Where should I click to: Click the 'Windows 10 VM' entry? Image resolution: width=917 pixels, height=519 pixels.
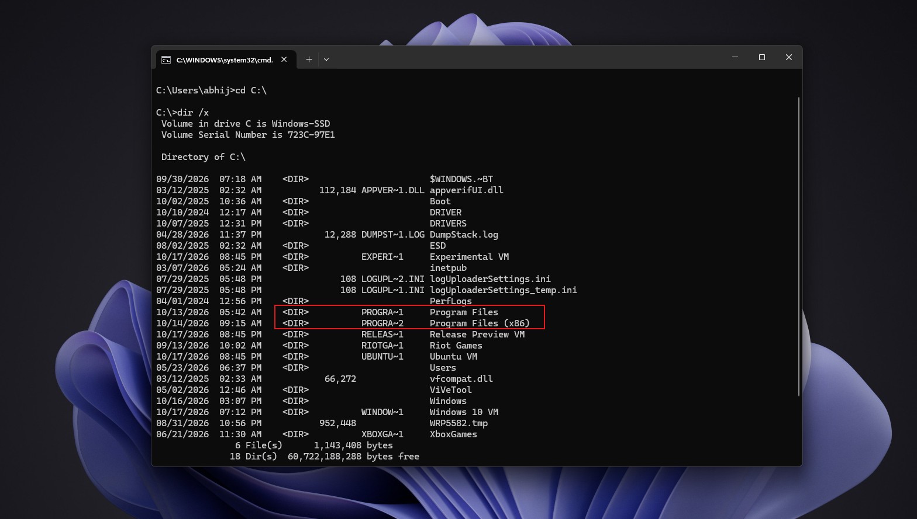pyautogui.click(x=464, y=412)
